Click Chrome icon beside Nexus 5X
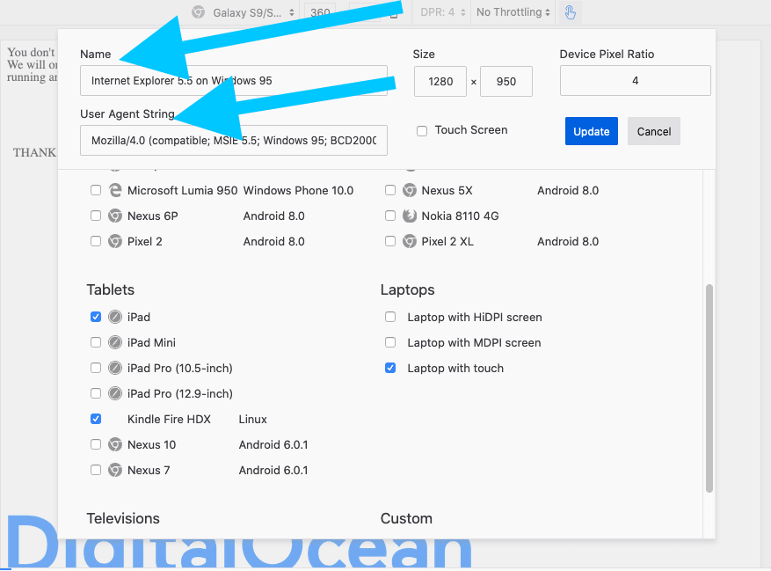This screenshot has height=571, width=771. [409, 191]
